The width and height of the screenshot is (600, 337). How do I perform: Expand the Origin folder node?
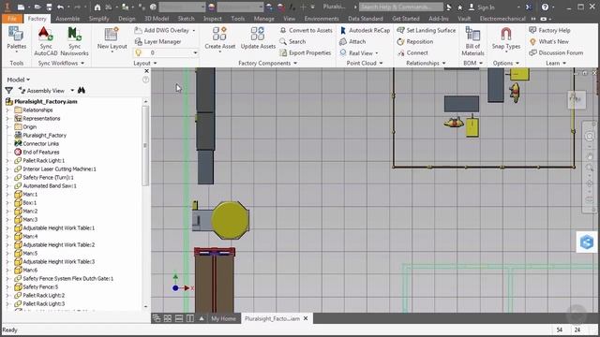click(x=7, y=127)
